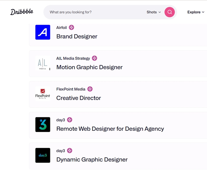View the Motion Graphic Designer job
The height and width of the screenshot is (173, 207).
point(89,67)
